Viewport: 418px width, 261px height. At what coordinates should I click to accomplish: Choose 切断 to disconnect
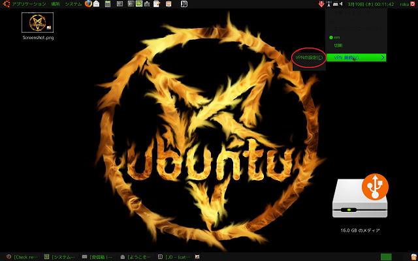(356, 46)
